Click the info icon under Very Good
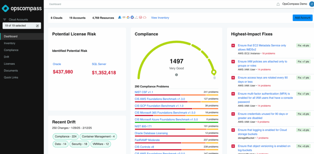Image resolution: width=314 pixels, height=154 pixels. click(x=176, y=75)
